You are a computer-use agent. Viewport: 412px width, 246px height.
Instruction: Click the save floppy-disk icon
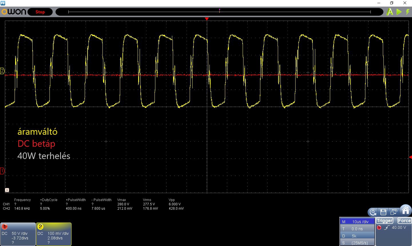point(383,212)
